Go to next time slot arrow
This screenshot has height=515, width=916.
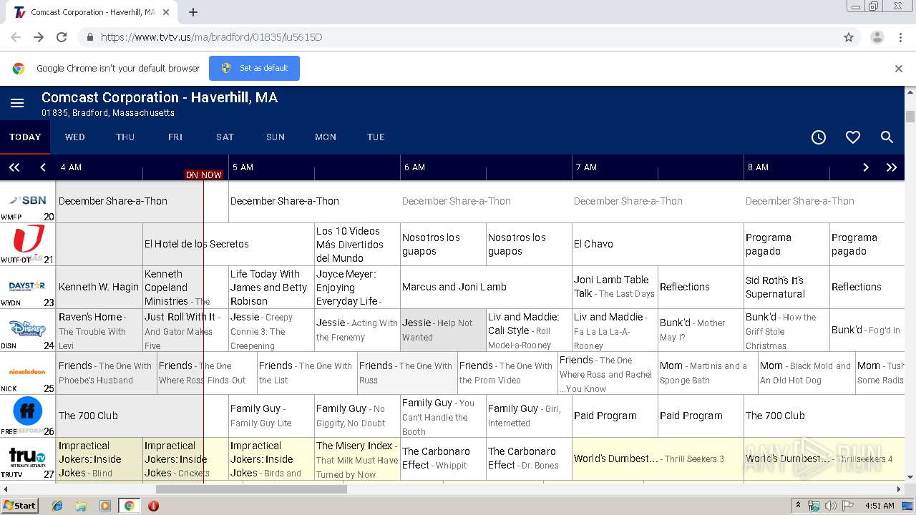[866, 167]
